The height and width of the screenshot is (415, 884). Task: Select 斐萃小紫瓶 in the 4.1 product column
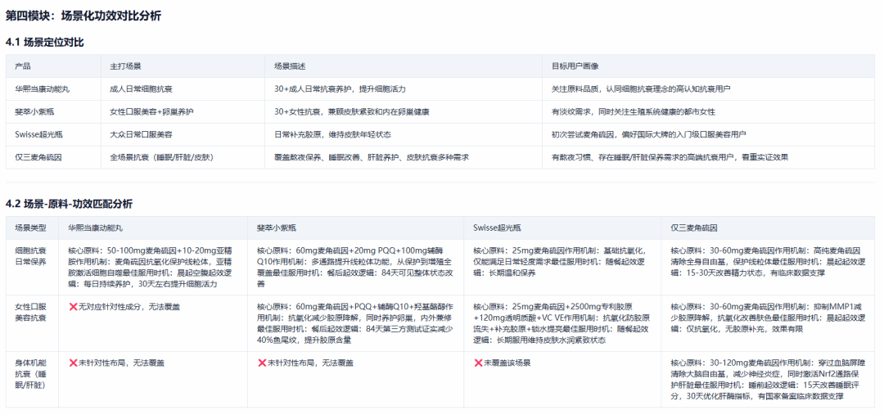(x=35, y=111)
